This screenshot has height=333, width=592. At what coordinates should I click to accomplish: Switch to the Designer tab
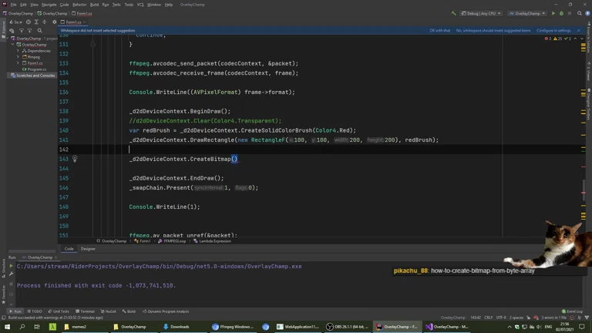(88, 249)
